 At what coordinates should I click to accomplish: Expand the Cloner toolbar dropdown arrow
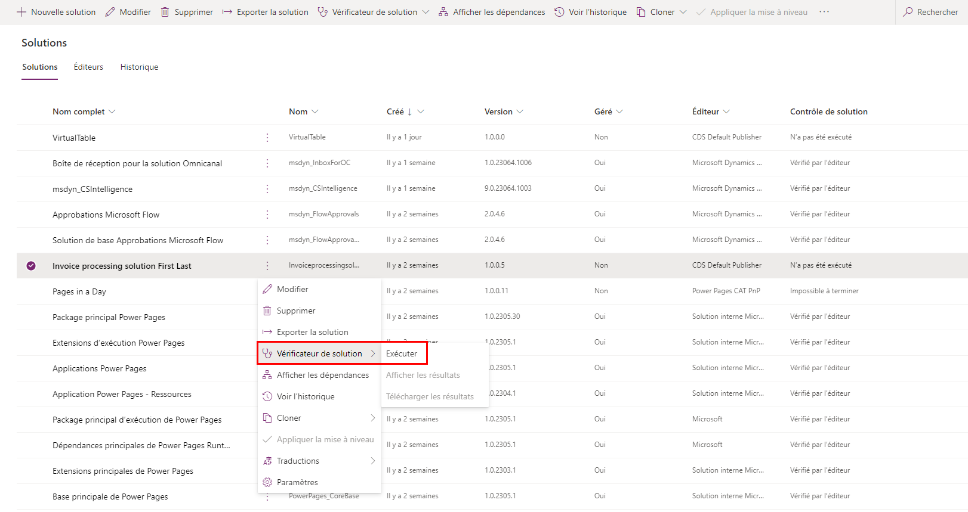tap(683, 12)
